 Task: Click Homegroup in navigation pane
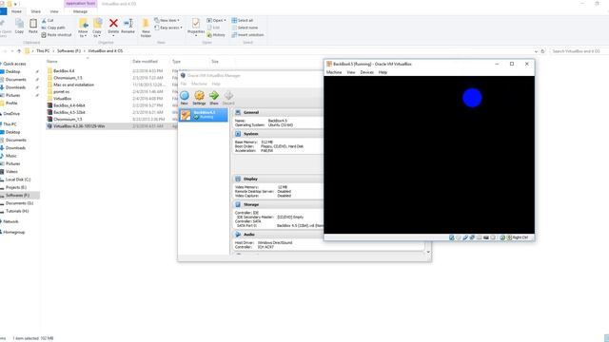[x=14, y=232]
